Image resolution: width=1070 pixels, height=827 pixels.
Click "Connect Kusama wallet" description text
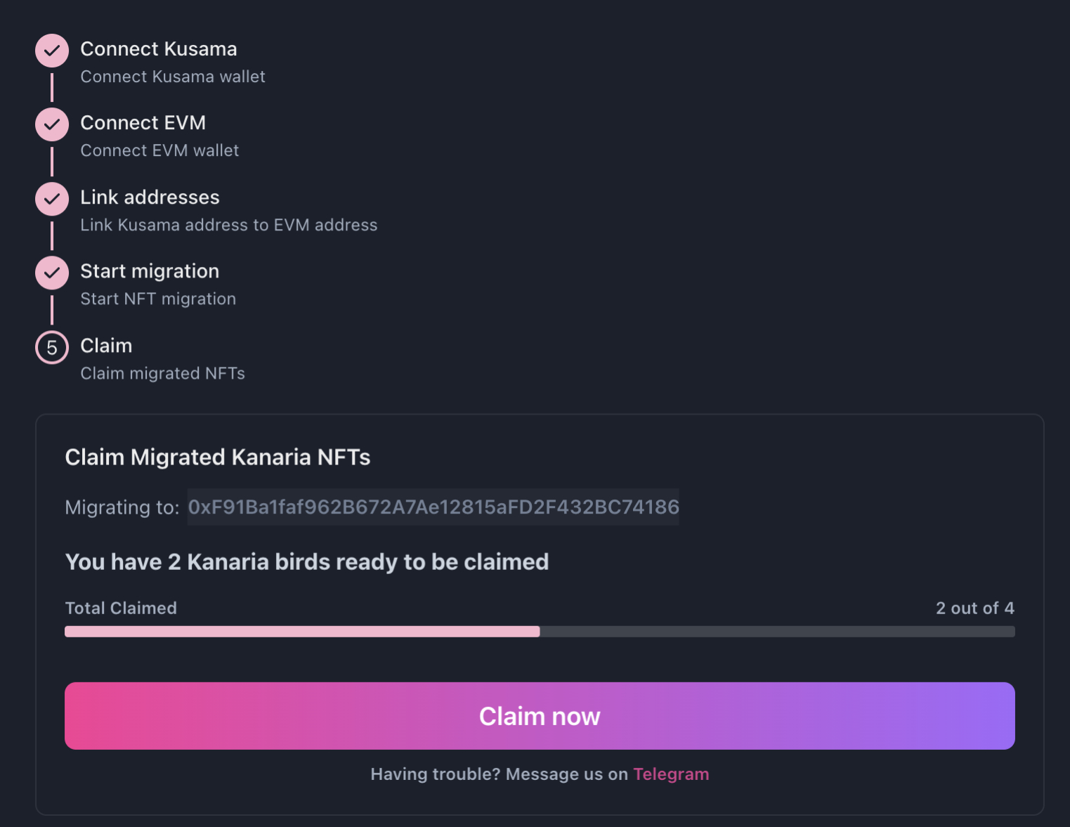click(173, 77)
